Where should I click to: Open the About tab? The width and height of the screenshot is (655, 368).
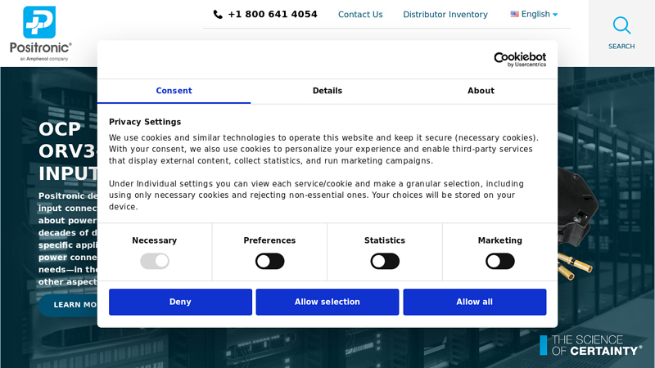click(481, 91)
